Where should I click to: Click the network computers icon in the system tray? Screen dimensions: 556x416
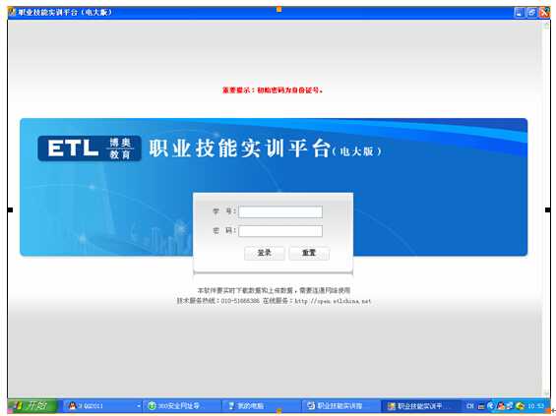click(511, 406)
